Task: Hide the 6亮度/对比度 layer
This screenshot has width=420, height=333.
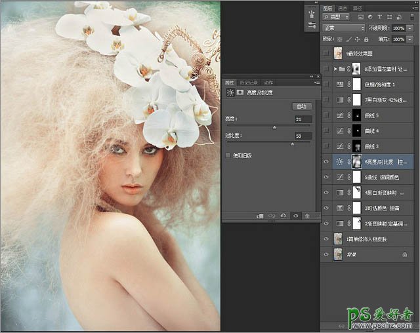Action: pos(327,161)
